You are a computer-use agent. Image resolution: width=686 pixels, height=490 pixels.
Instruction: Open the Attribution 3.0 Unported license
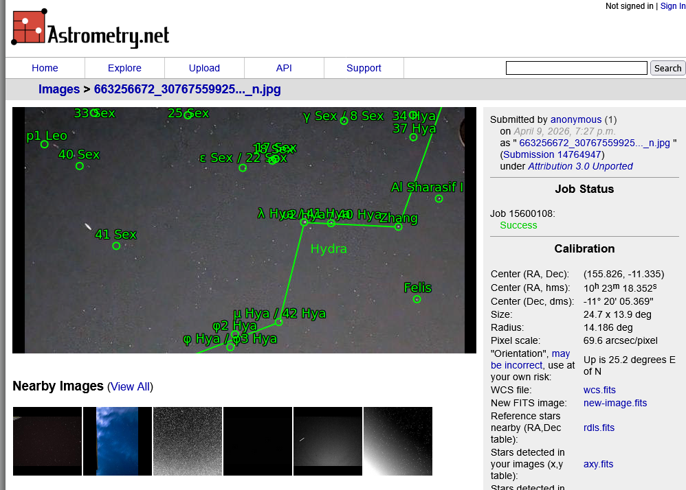pyautogui.click(x=580, y=166)
